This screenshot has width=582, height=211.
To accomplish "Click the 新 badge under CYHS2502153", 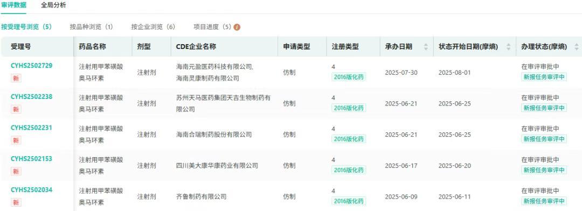I will click(x=16, y=171).
